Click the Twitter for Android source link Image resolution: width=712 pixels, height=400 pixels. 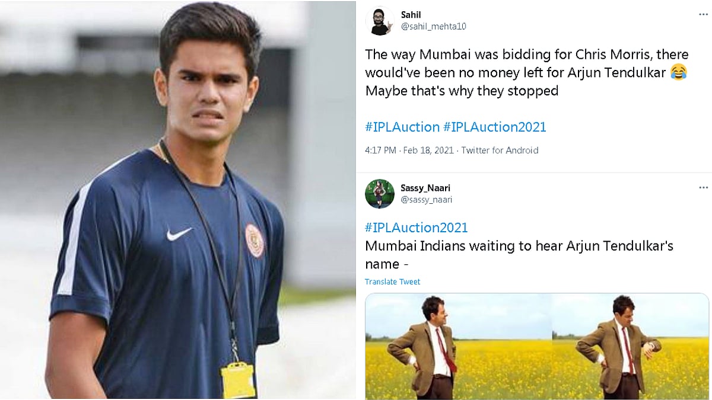(x=500, y=151)
